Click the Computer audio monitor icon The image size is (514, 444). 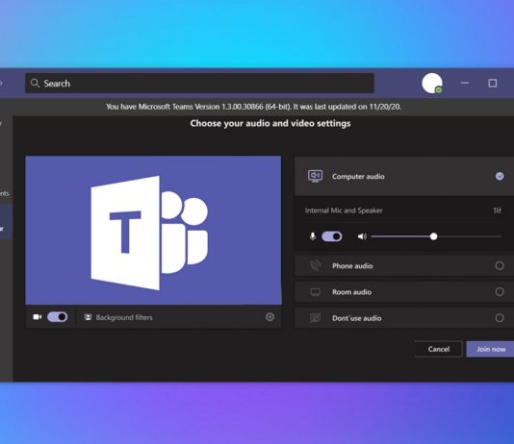click(x=315, y=177)
